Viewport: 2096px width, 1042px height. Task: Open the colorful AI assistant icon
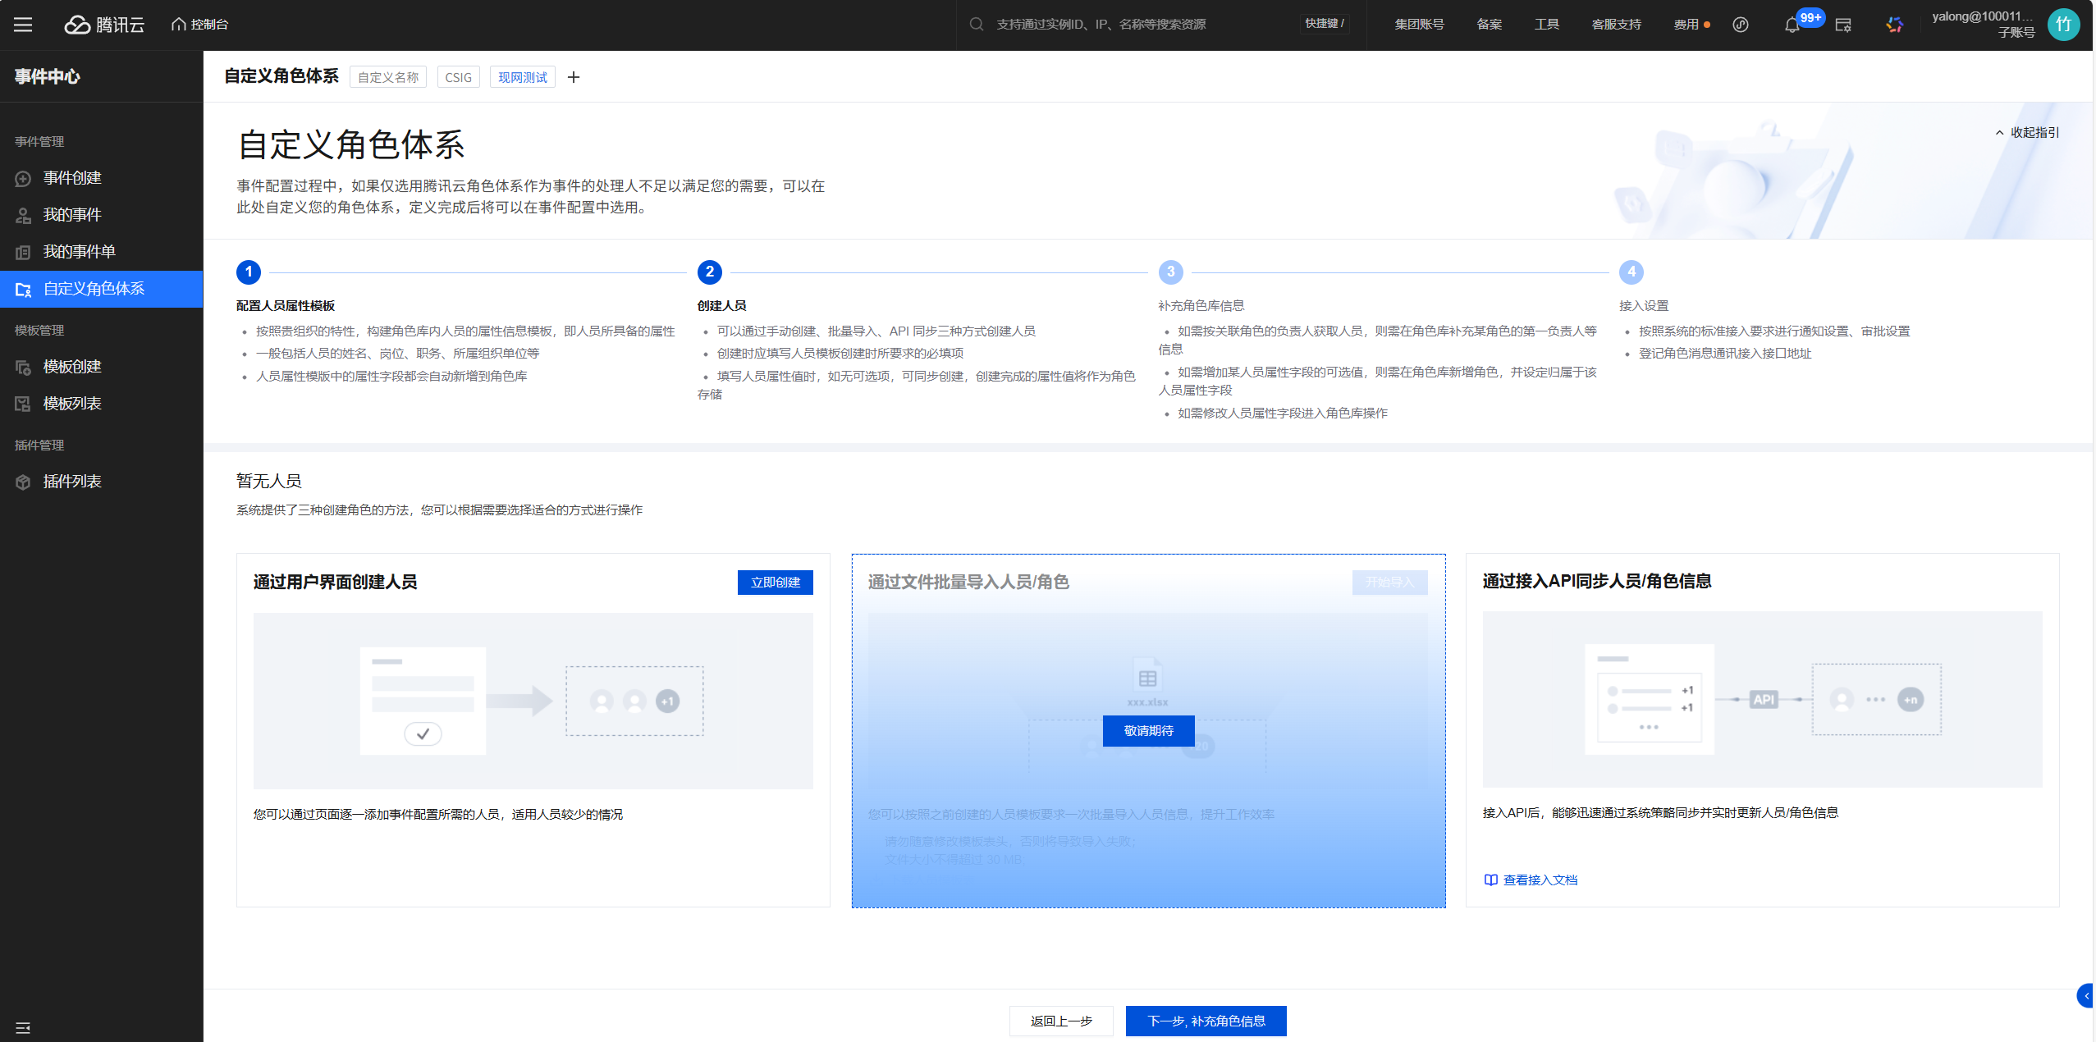click(1894, 25)
